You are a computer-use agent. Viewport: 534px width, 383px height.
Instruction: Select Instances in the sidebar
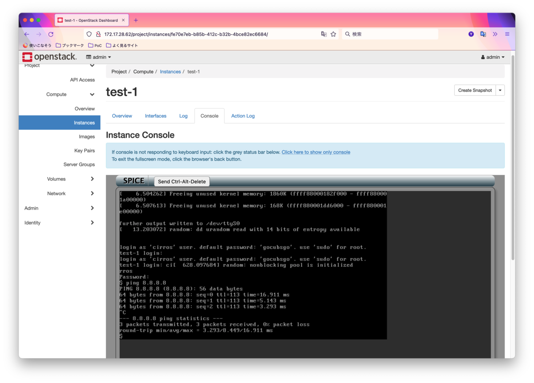[x=60, y=122]
